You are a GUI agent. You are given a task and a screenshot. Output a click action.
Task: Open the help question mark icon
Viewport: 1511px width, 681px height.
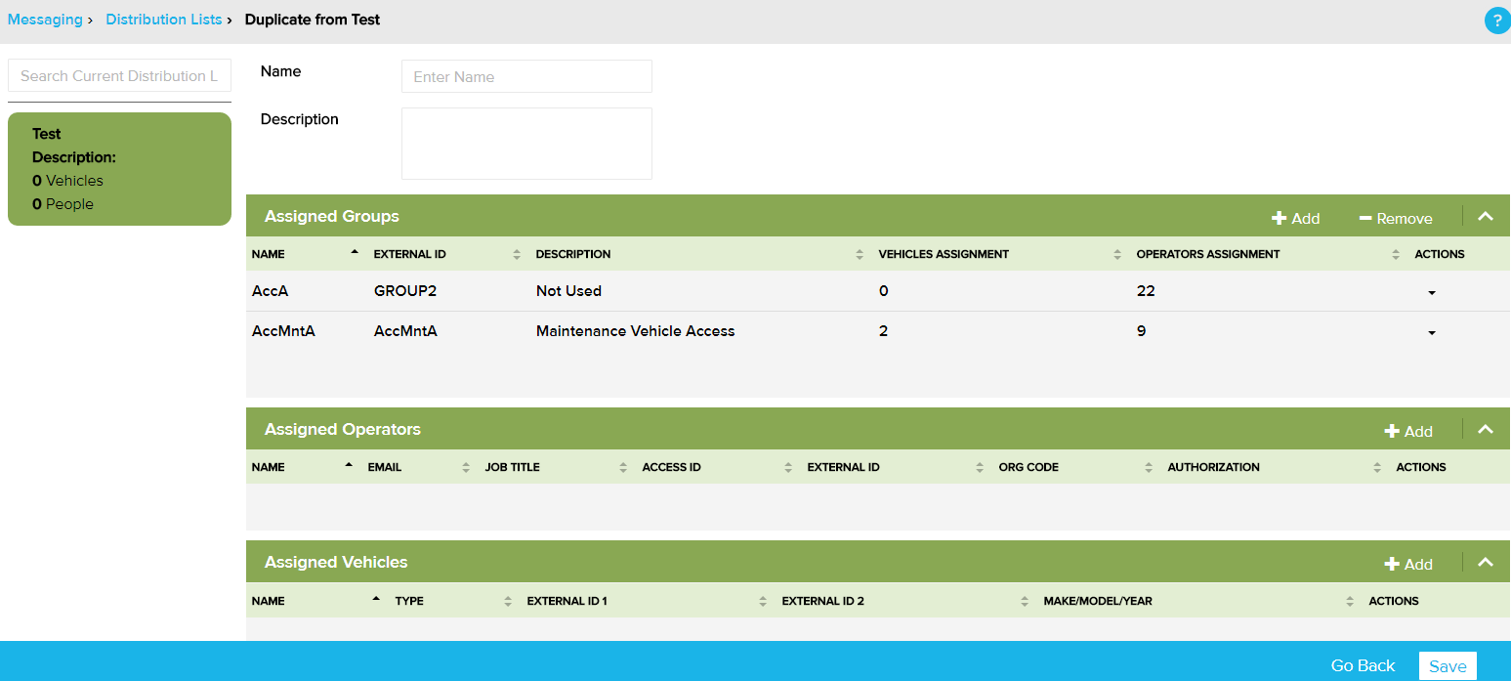click(x=1496, y=21)
